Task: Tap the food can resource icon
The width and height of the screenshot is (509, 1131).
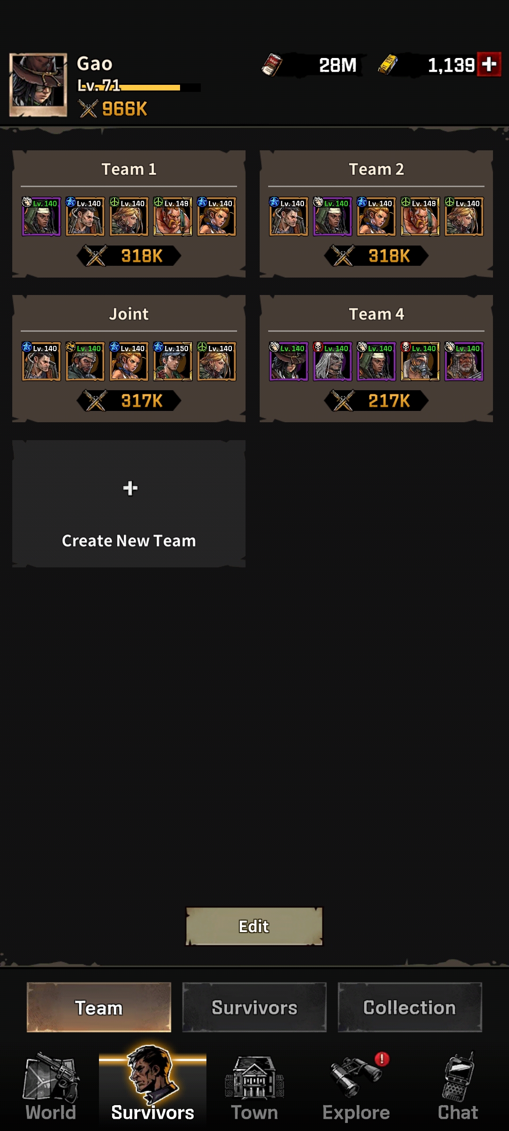Action: tap(272, 65)
